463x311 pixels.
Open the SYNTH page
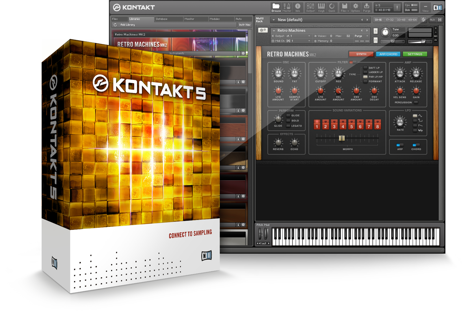point(361,54)
